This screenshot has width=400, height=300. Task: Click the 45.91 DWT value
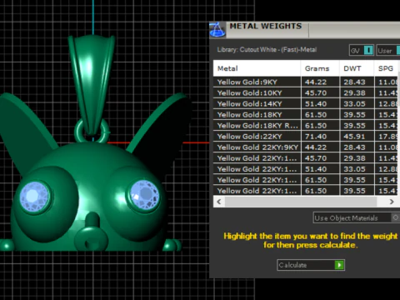(x=354, y=137)
